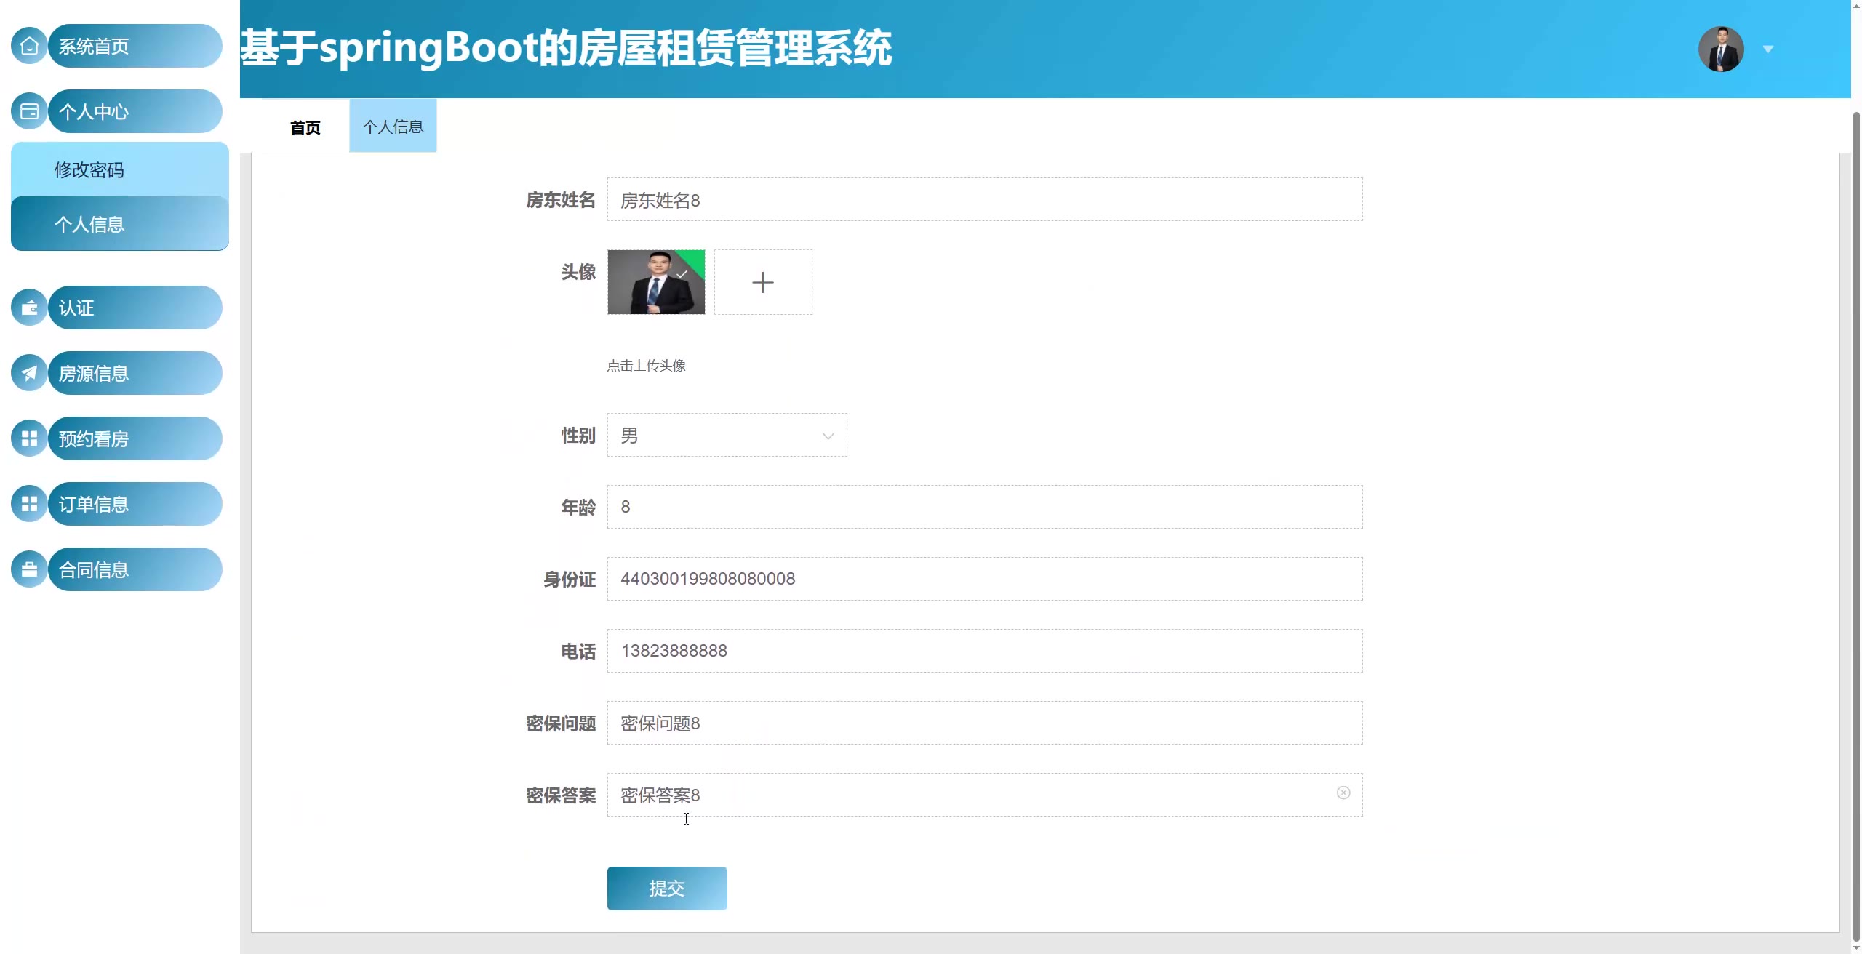The image size is (1862, 954).
Task: Clear the 密保答案 field with the X icon
Action: pos(1343,793)
